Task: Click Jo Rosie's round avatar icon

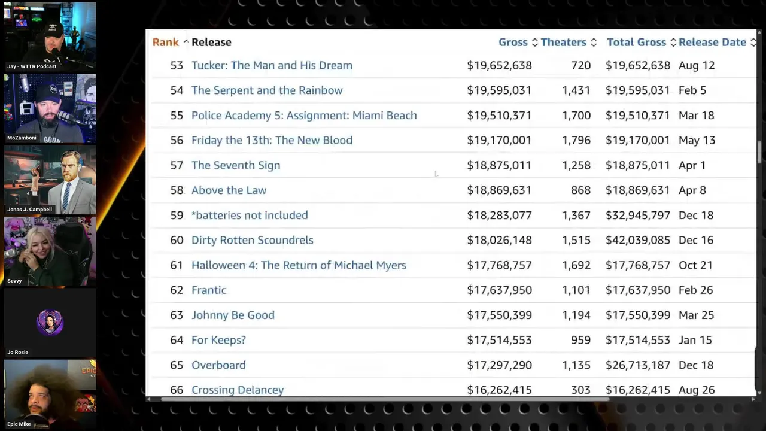Action: 50,323
